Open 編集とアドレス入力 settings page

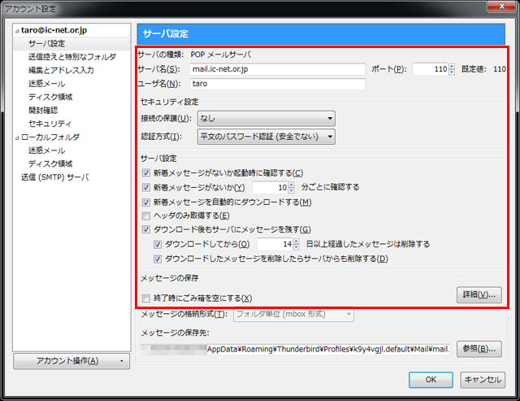[61, 70]
